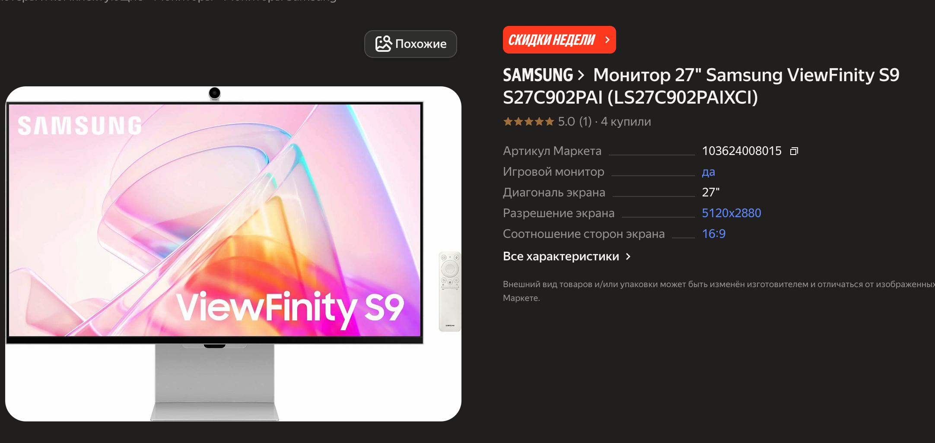Open the ViewFinity S9 main product image

point(233,254)
